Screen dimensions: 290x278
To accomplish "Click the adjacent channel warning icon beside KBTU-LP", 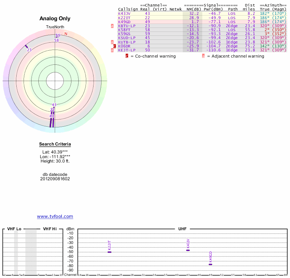I will [x=112, y=26].
